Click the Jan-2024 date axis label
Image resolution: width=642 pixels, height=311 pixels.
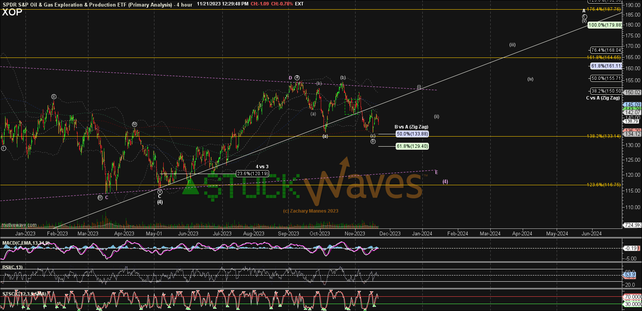422,233
